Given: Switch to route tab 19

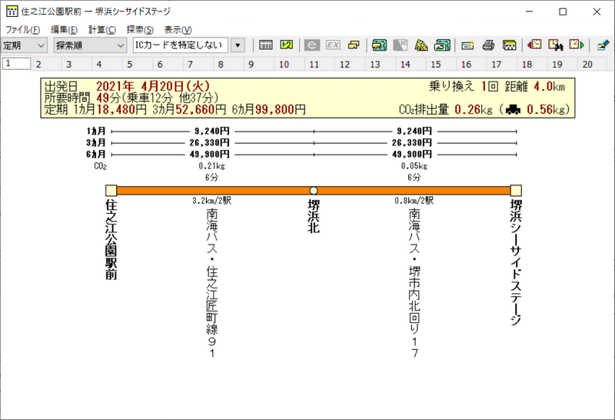Looking at the screenshot, I should click(x=563, y=64).
